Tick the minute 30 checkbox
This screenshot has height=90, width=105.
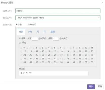click(58, 55)
